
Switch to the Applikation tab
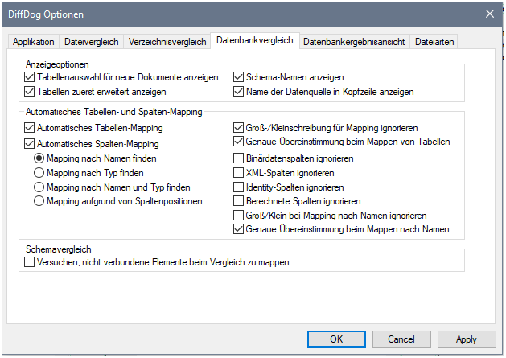click(x=34, y=42)
